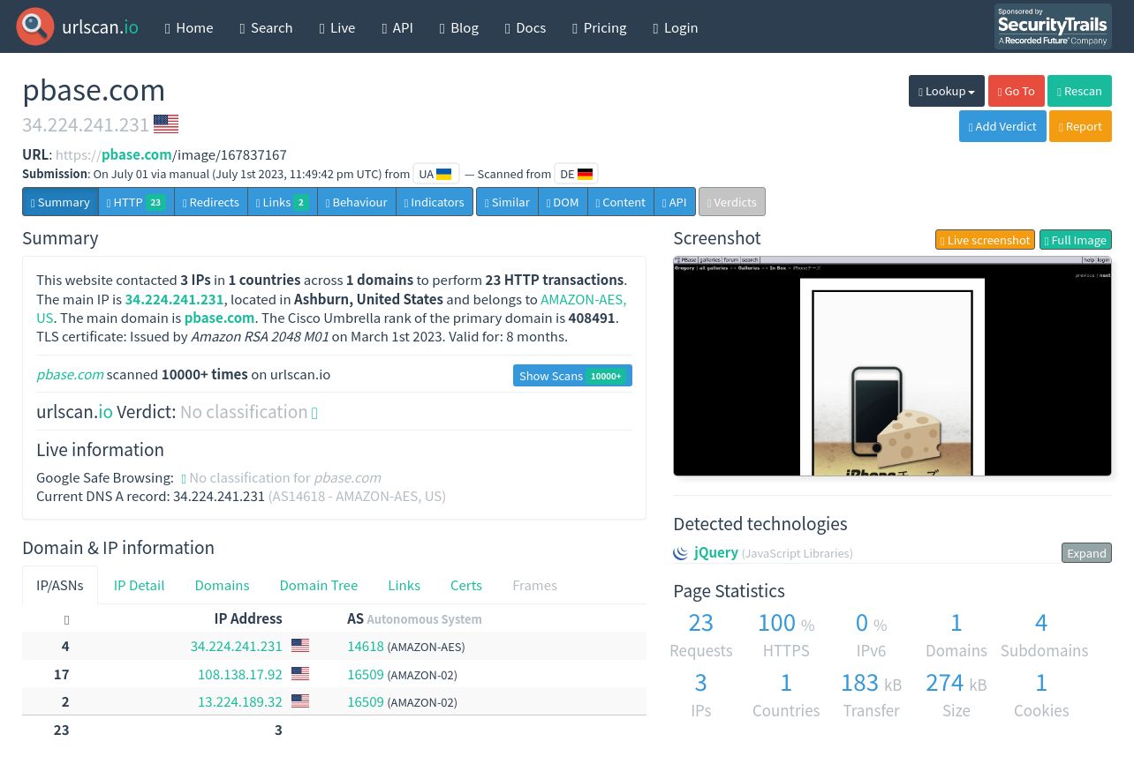Open the Lookup dropdown
Image resolution: width=1134 pixels, height=764 pixels.
947,91
